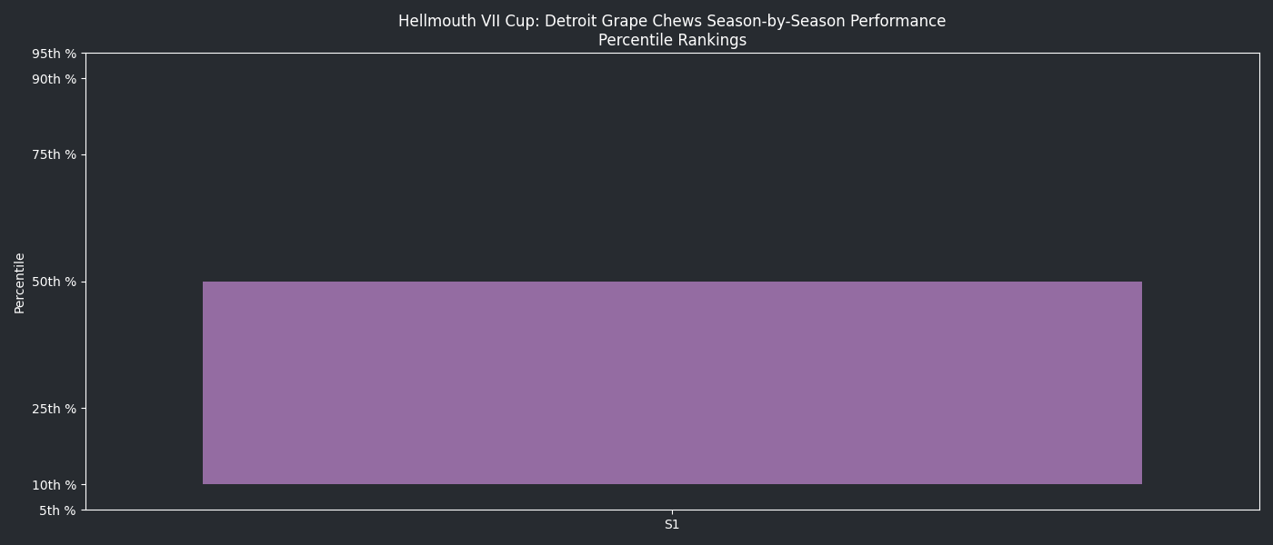
Task: Click the tick mark beside '25th %'
Action: coord(84,409)
